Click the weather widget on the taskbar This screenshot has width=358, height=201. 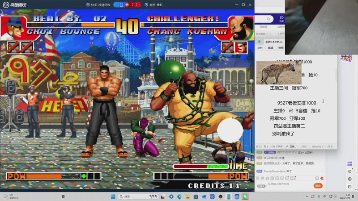(x=11, y=197)
